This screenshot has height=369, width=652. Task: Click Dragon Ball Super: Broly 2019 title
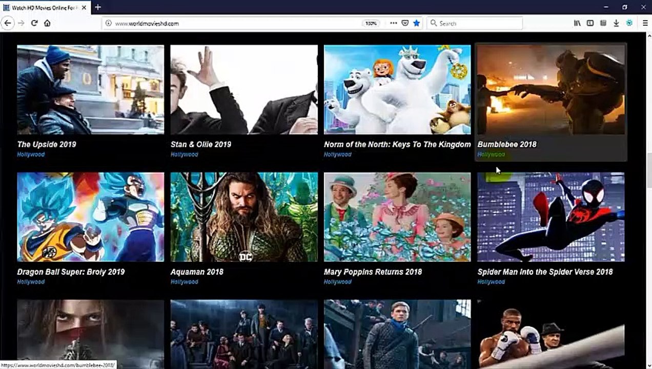71,272
